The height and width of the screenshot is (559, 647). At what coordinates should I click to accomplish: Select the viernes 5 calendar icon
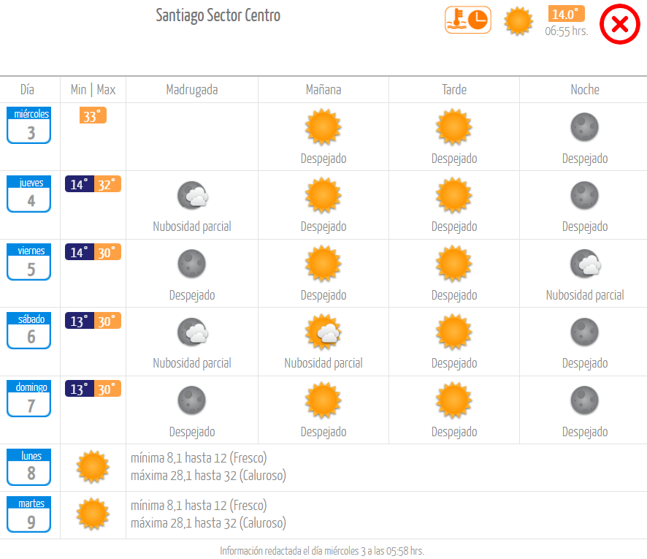point(29,262)
